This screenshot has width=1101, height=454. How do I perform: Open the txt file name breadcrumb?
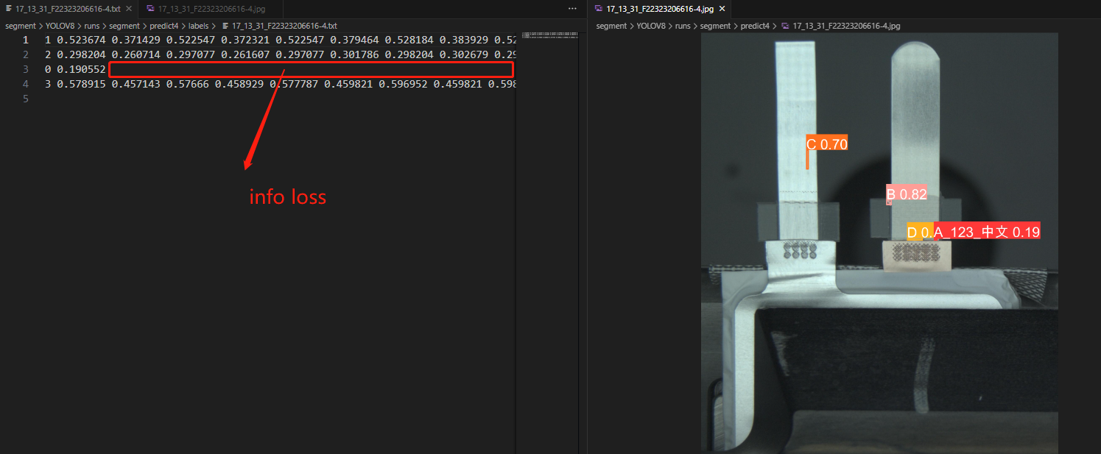click(284, 26)
